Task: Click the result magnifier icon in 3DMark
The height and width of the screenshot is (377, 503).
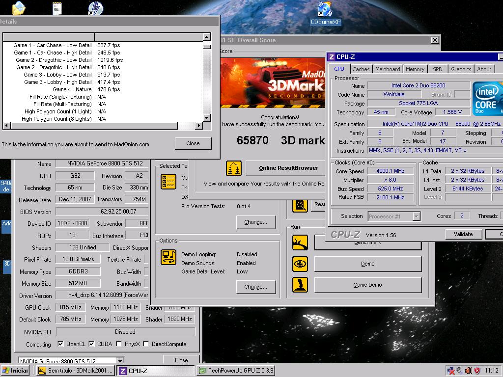Action: pos(300,206)
